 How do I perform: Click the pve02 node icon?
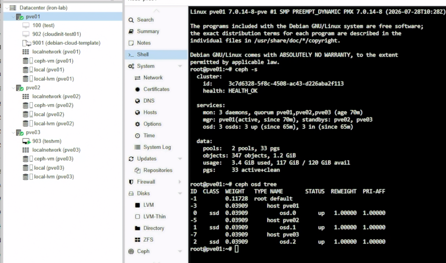click(19, 88)
